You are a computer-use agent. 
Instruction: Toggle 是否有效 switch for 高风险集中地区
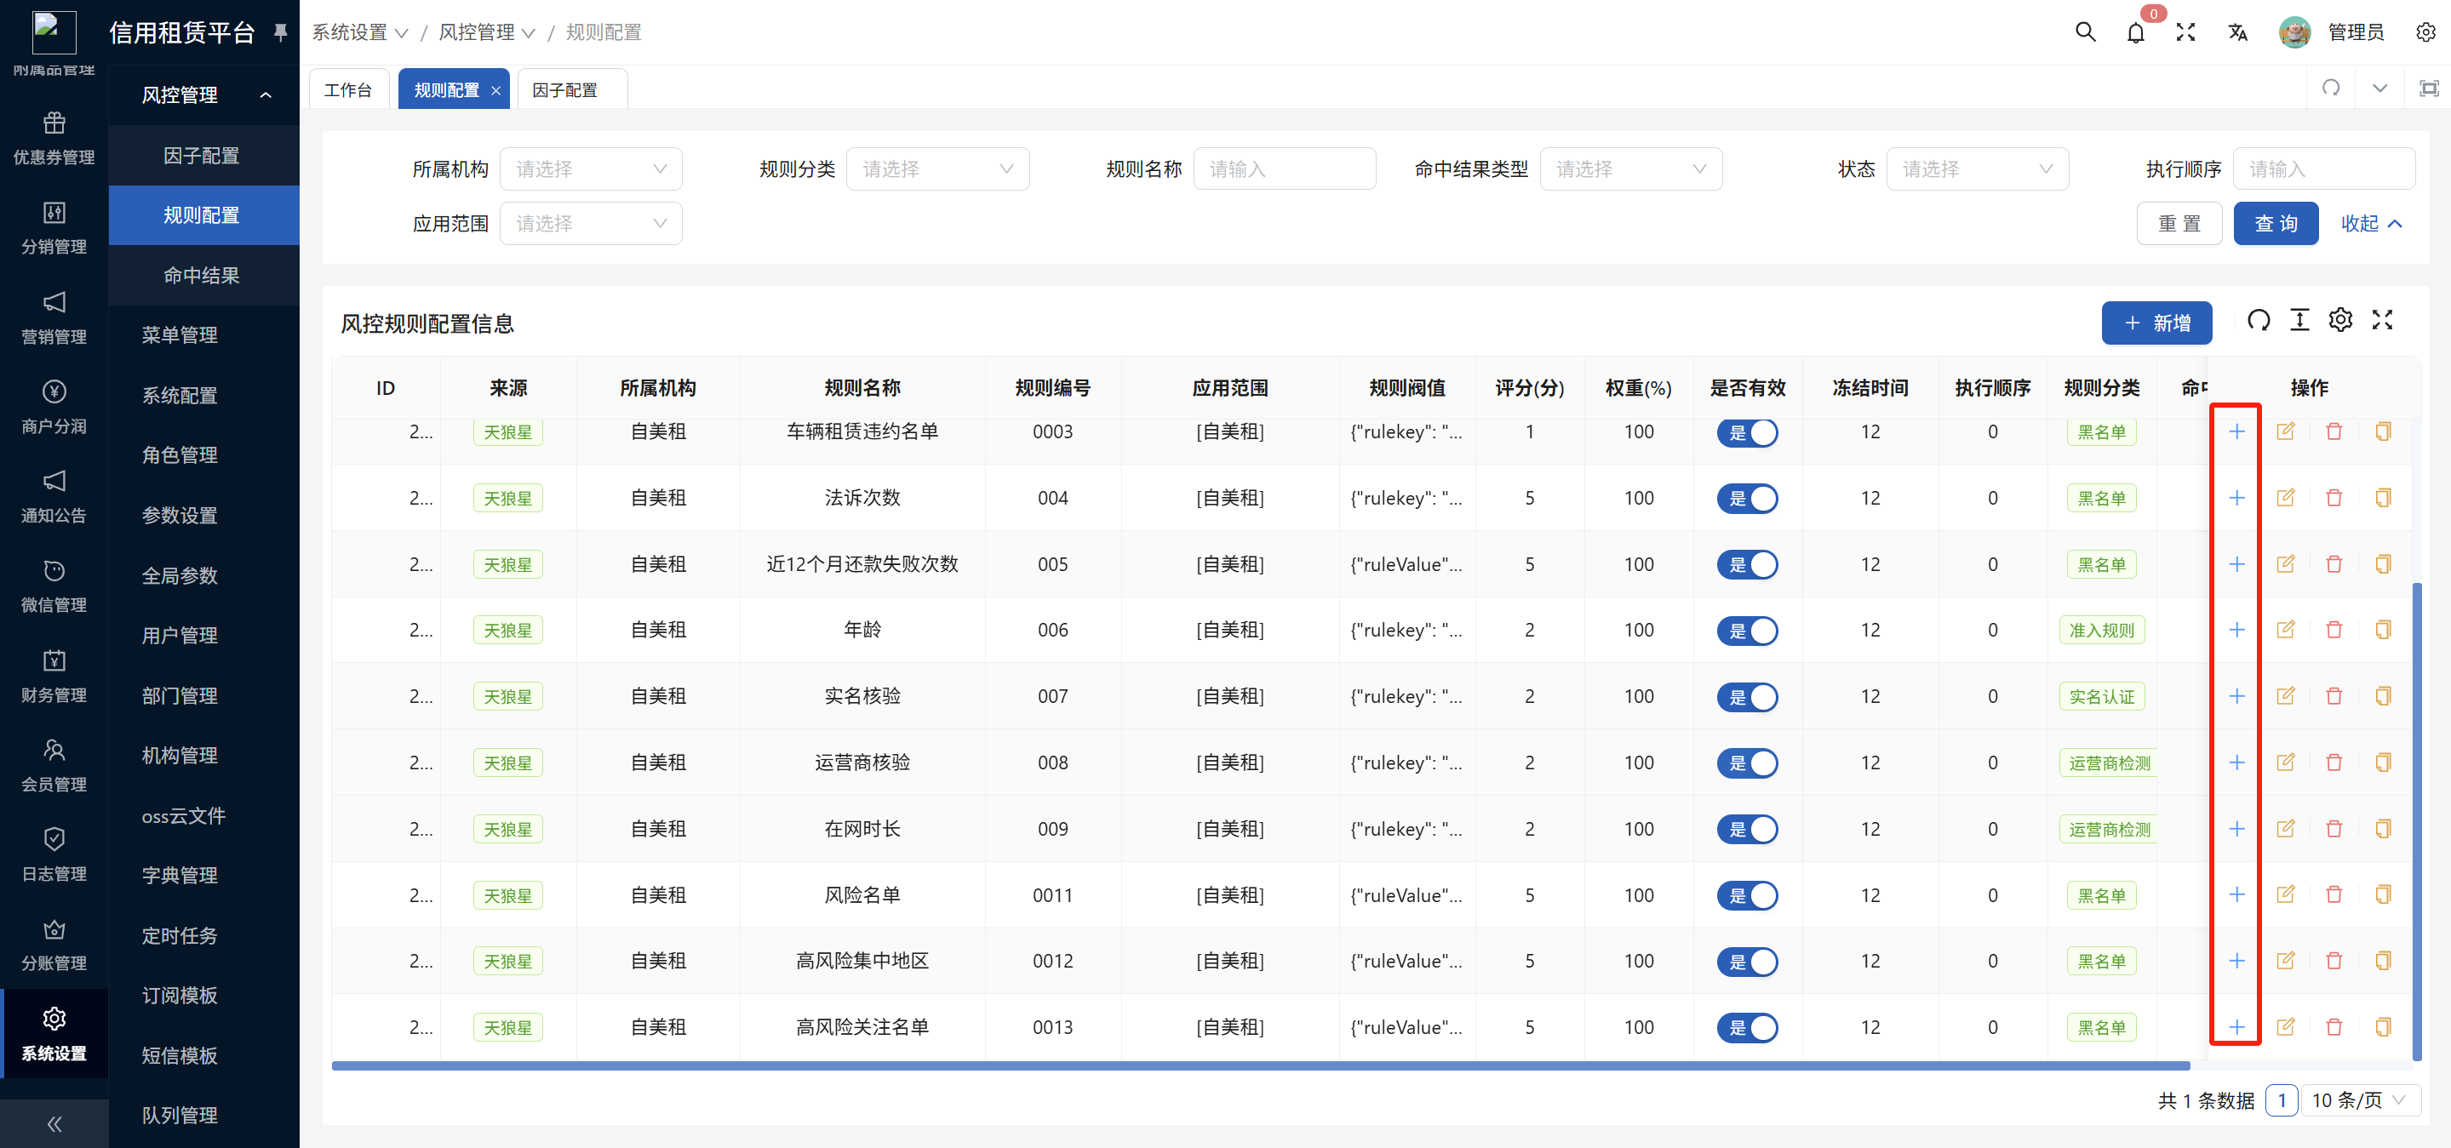1747,962
